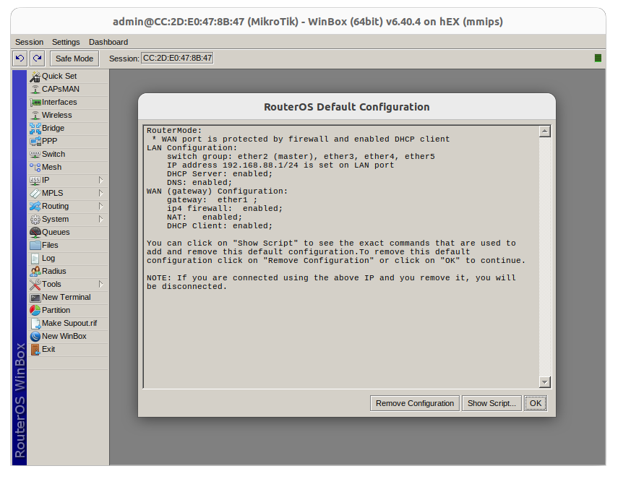Select Bridge in the sidebar menu
This screenshot has width=618, height=479.
tap(53, 129)
